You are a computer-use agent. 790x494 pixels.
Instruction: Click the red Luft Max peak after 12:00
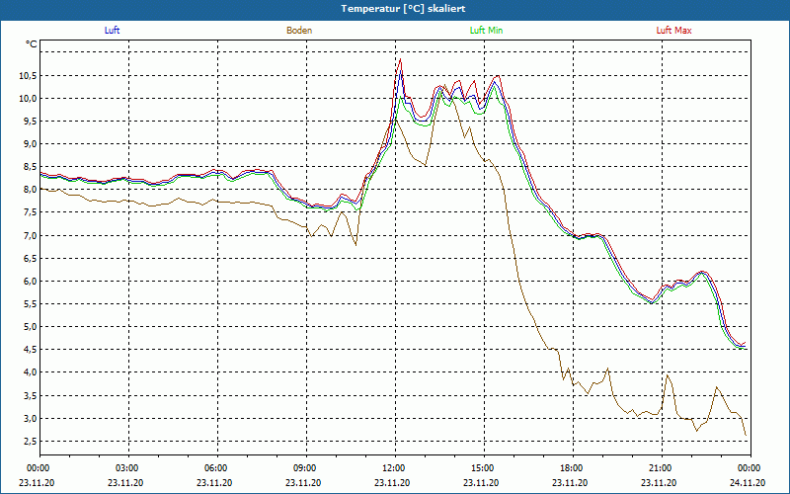pos(400,59)
